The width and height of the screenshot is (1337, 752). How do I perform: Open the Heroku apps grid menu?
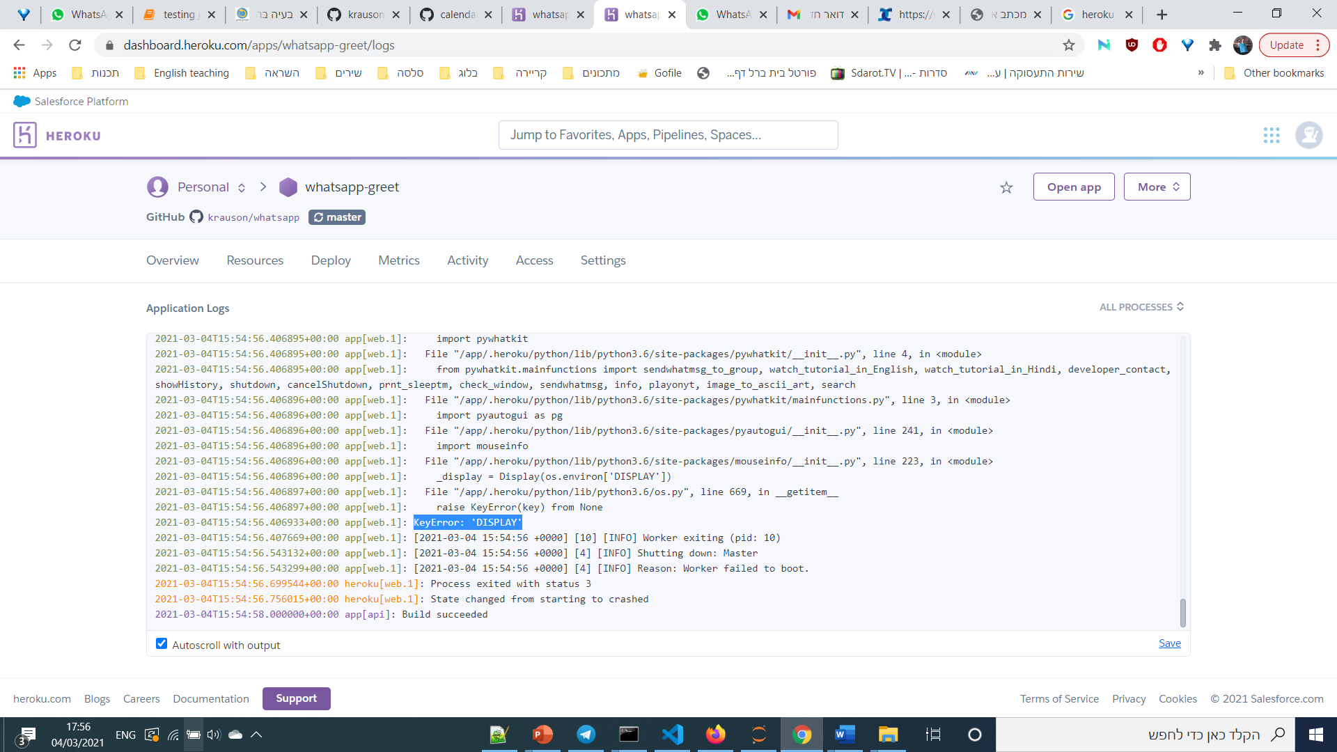pos(1272,135)
